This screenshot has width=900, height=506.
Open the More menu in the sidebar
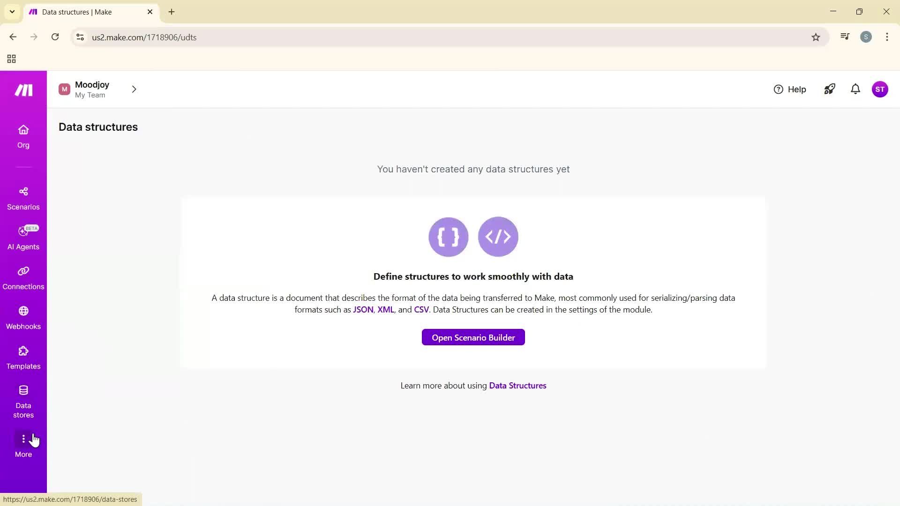point(23,444)
